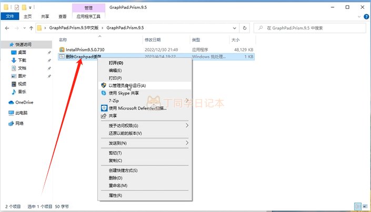This screenshot has height=212, width=371.
Task: Click the InstallPrism9.5.0.730 installer icon
Action: coord(62,49)
